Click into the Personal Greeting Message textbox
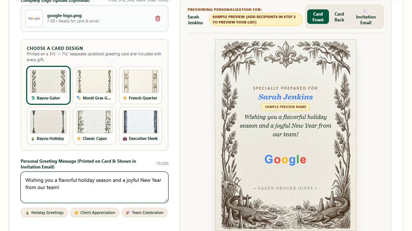 coord(94,187)
